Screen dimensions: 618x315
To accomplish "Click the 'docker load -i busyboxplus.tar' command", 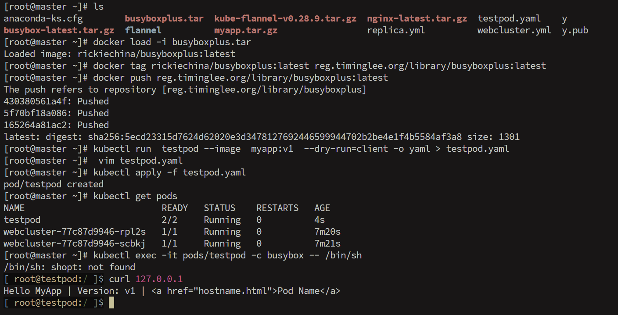I will point(172,43).
